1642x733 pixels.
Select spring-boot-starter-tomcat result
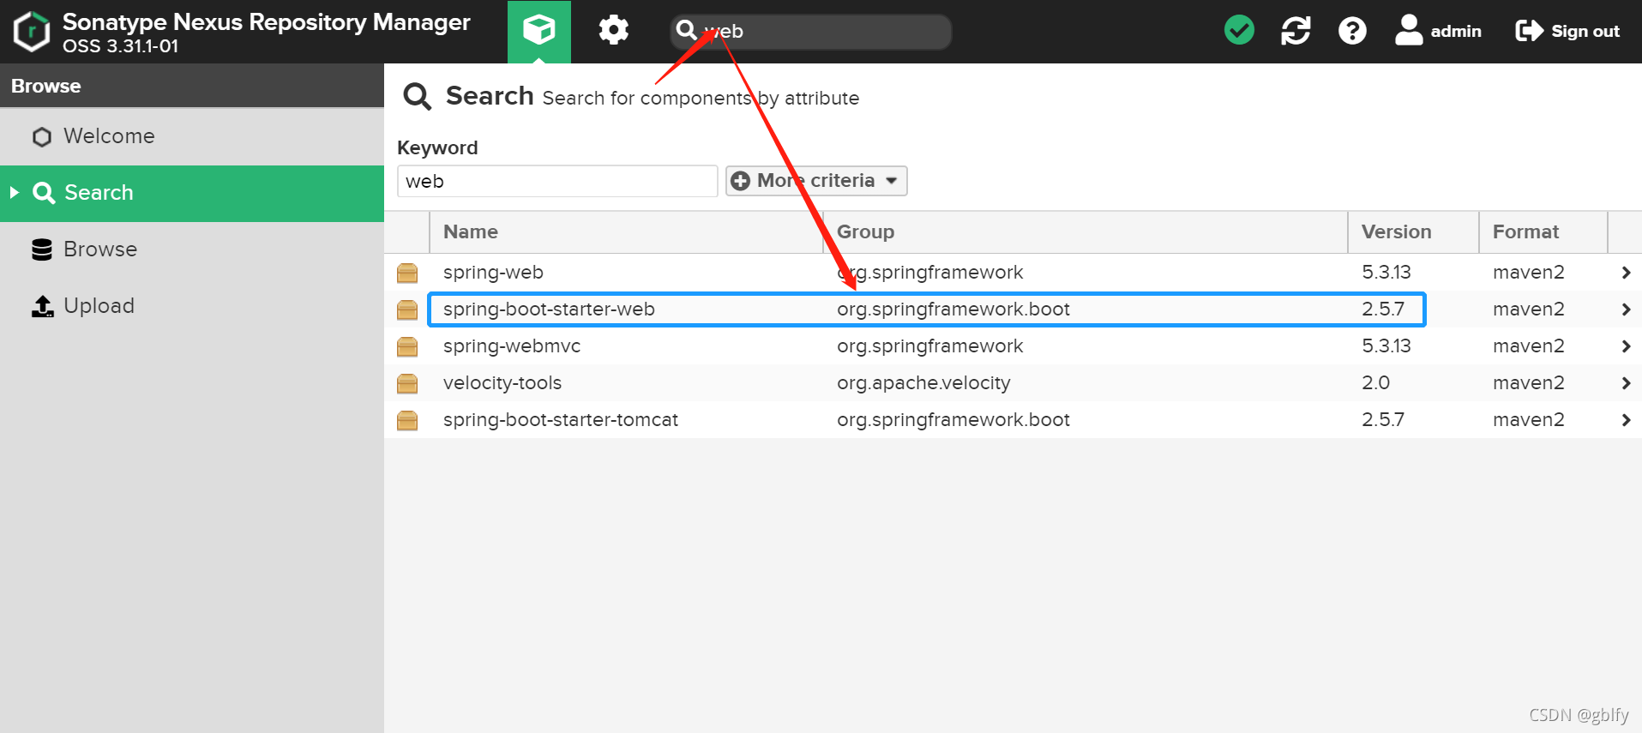[1013, 420]
